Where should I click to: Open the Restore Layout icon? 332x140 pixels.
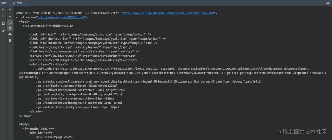[3, 23]
